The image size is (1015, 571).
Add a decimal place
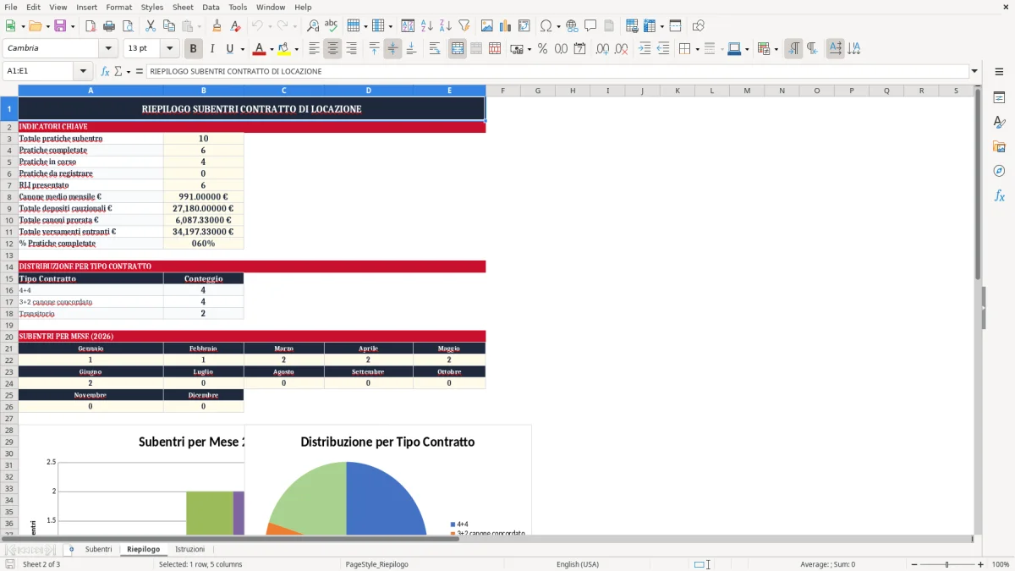click(603, 49)
